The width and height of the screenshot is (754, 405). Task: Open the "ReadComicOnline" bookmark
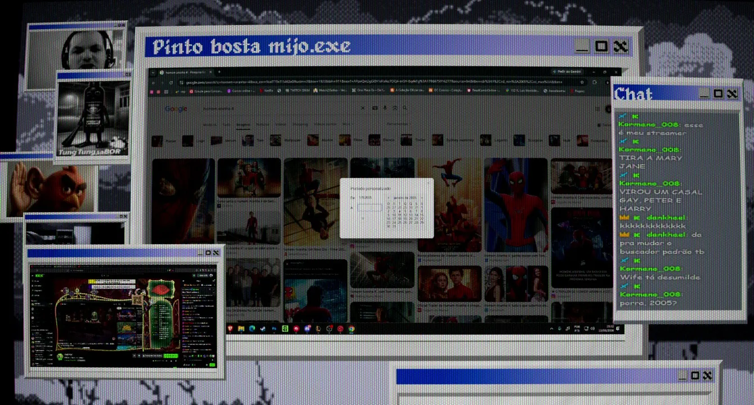[484, 90]
